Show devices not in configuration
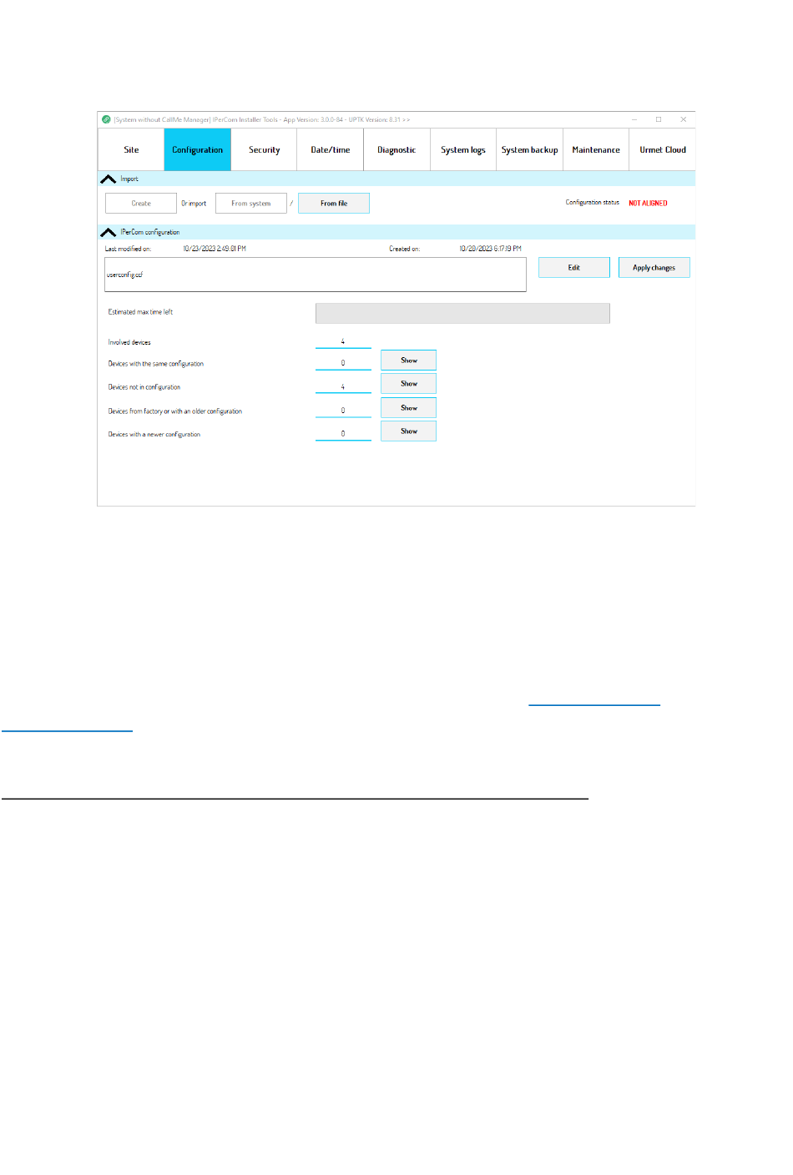793x1175 pixels. click(x=409, y=384)
